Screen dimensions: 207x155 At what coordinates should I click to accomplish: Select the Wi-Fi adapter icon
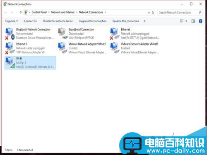coord(10,62)
